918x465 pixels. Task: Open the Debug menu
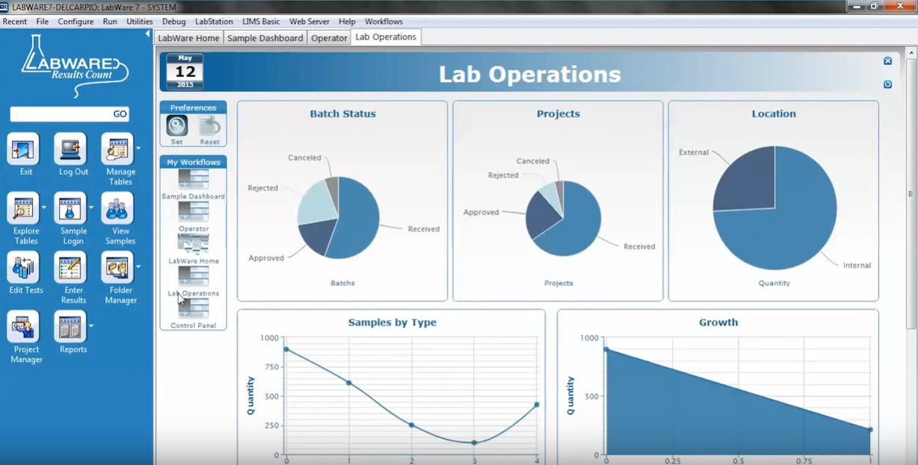173,22
